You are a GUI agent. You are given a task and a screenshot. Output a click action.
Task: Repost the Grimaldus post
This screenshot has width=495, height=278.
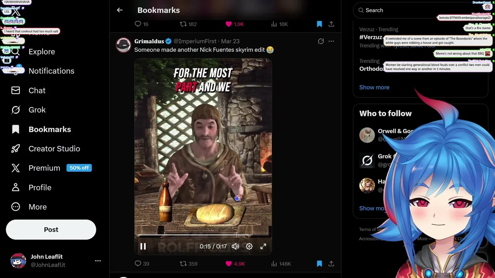point(189,264)
